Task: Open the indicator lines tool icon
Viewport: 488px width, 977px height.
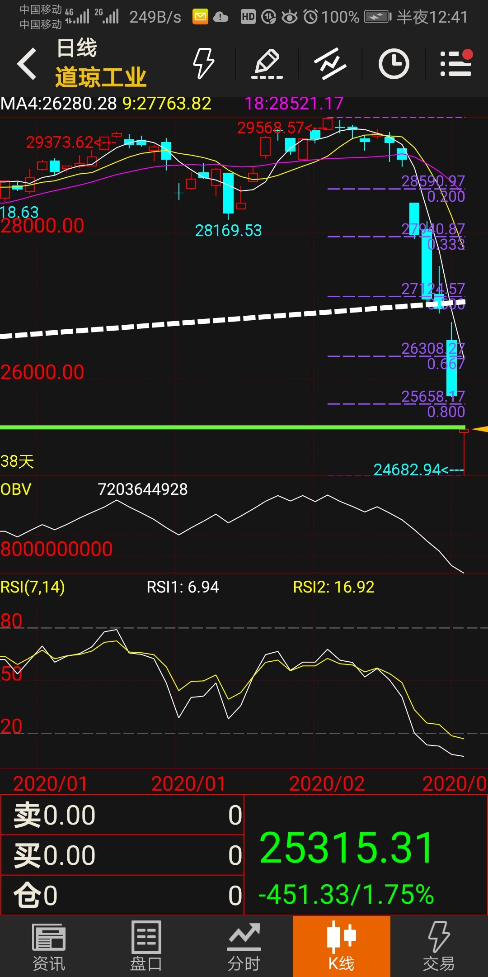Action: coord(330,64)
